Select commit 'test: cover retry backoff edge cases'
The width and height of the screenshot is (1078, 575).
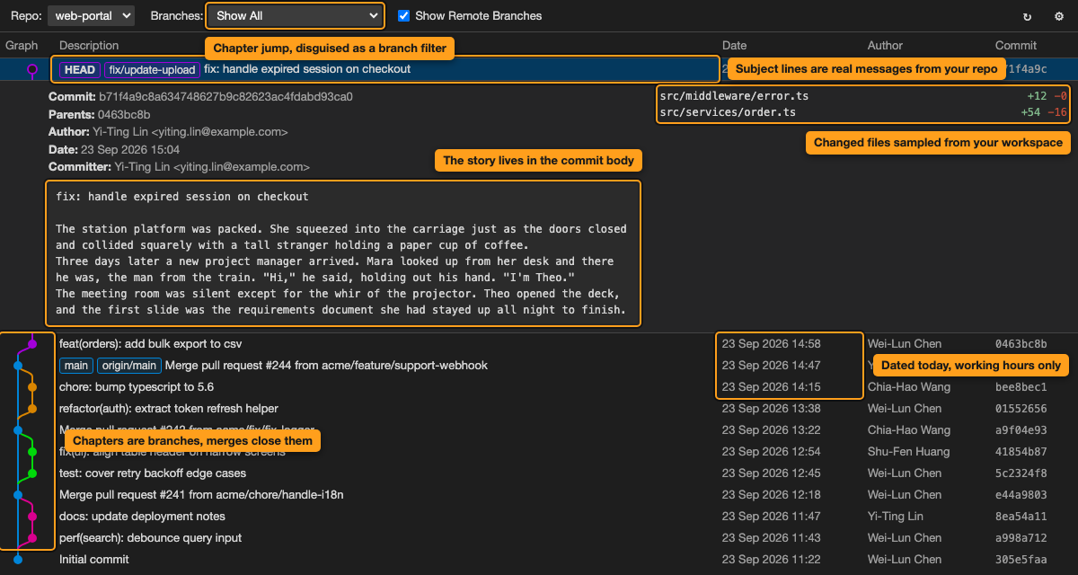pos(153,473)
